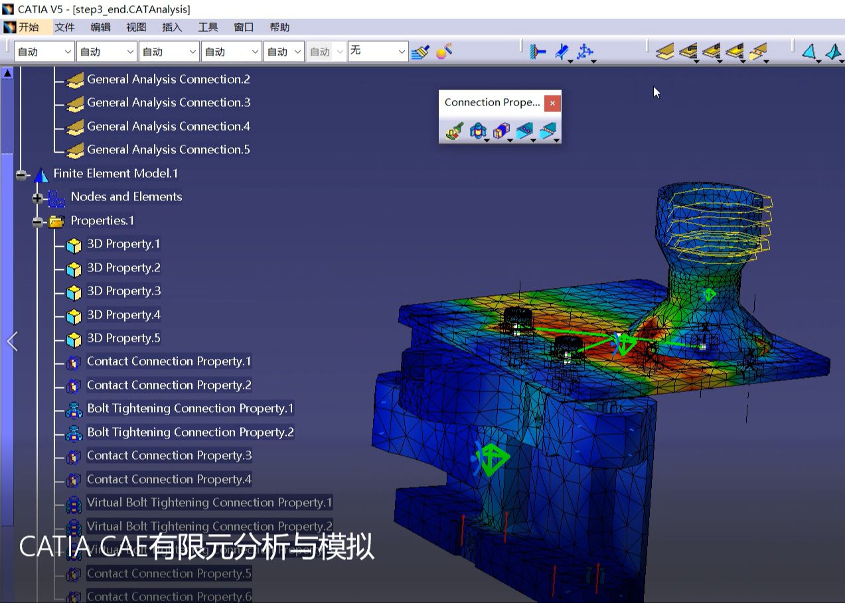Open the flyout arrow under the axis restraint icon
Image resolution: width=845 pixels, height=603 pixels.
pos(593,61)
